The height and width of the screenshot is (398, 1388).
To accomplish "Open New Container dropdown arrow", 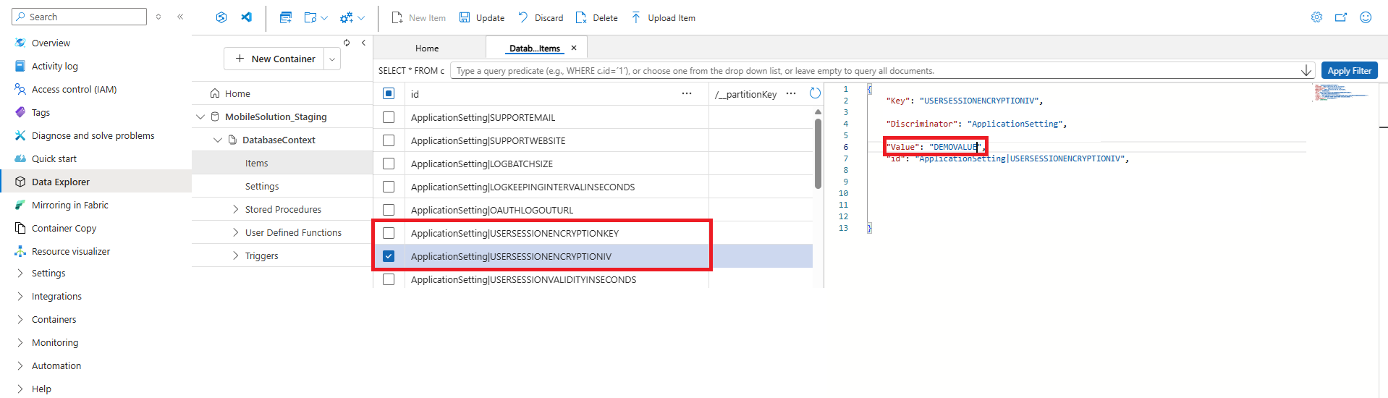I will click(332, 59).
